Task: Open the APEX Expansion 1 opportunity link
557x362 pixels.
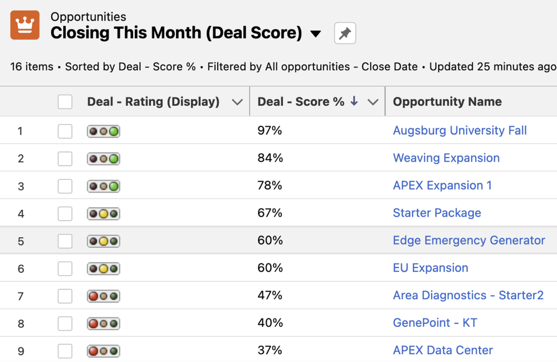Action: pyautogui.click(x=442, y=185)
